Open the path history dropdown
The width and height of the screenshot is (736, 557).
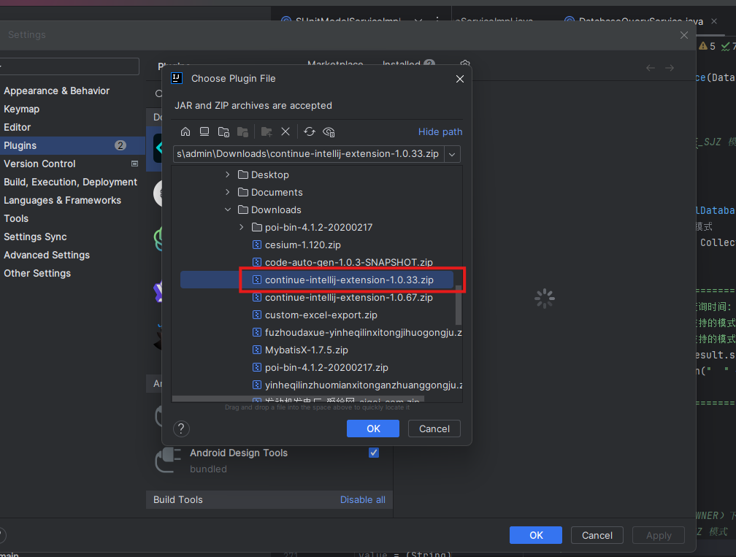pyautogui.click(x=452, y=154)
